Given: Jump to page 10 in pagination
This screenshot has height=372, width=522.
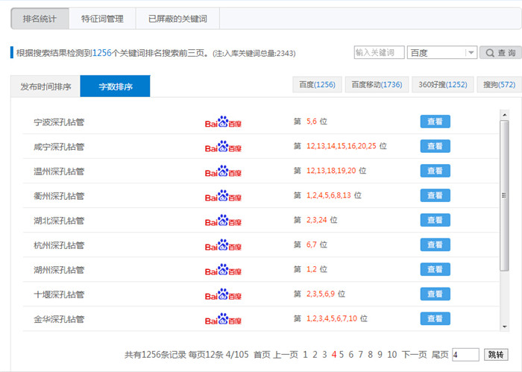Looking at the screenshot, I should point(391,355).
